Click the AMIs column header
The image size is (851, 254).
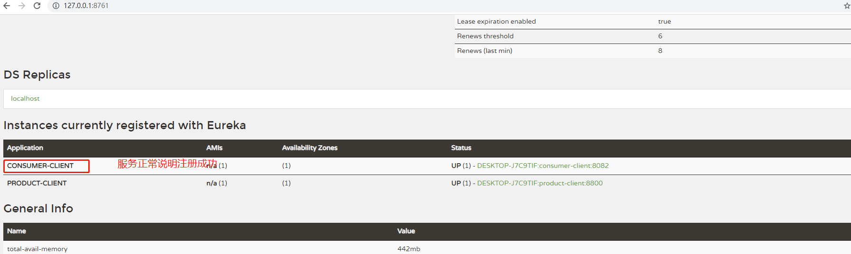pyautogui.click(x=214, y=148)
